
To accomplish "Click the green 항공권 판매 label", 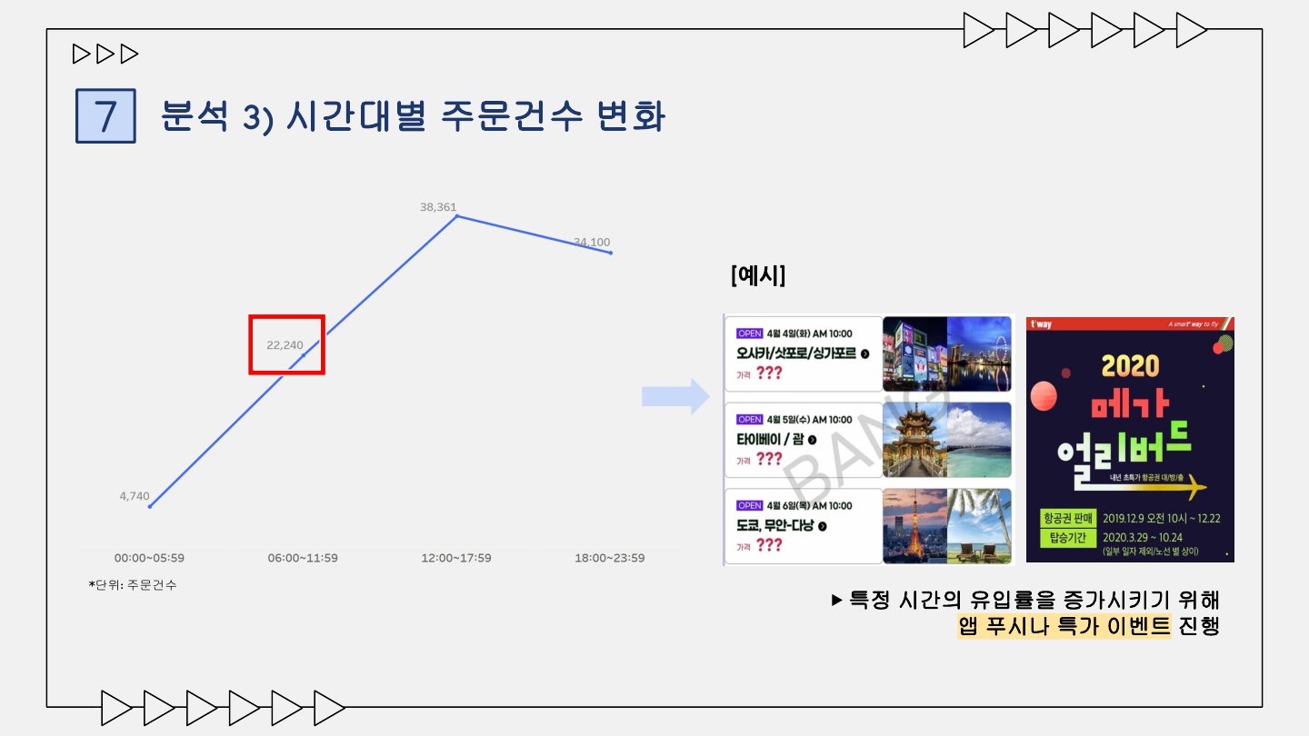I will pyautogui.click(x=1067, y=518).
